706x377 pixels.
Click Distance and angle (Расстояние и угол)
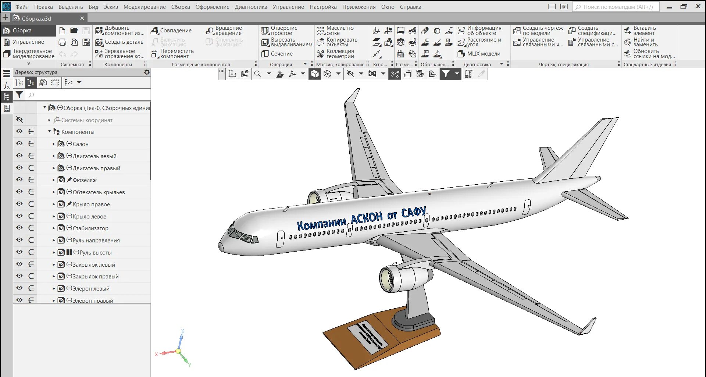click(479, 42)
